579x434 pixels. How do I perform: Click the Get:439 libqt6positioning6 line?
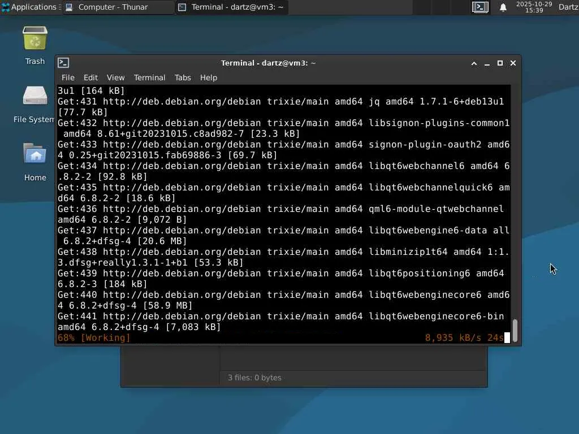[280, 279]
